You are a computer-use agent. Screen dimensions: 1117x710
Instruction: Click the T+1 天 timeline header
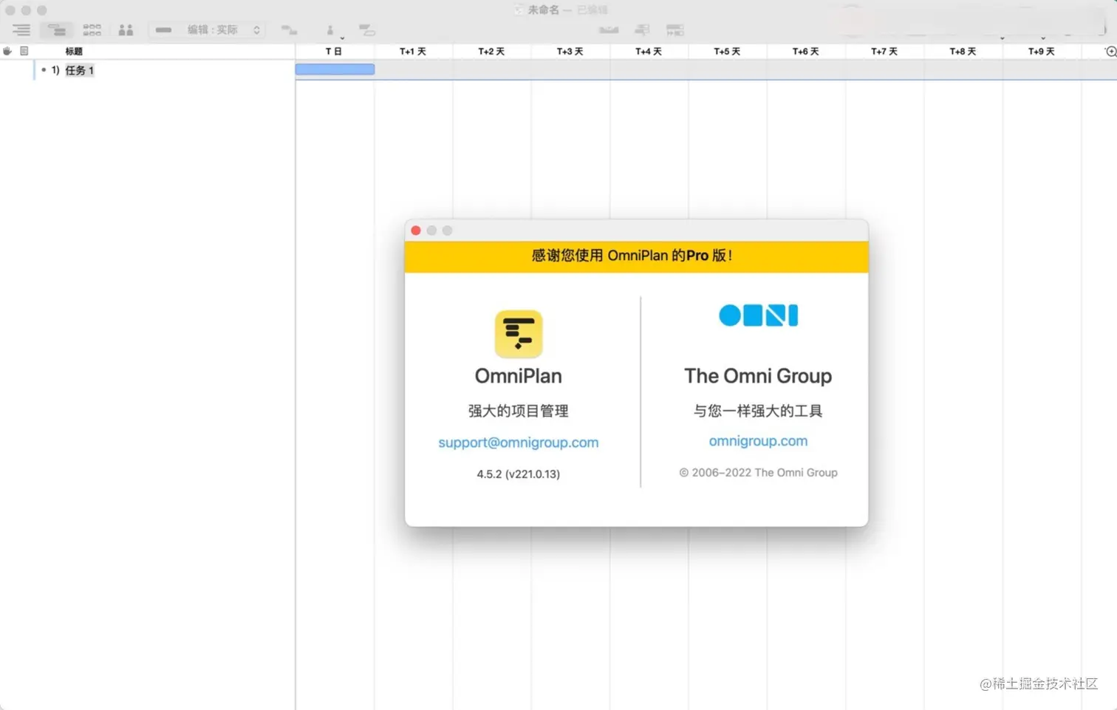point(413,51)
